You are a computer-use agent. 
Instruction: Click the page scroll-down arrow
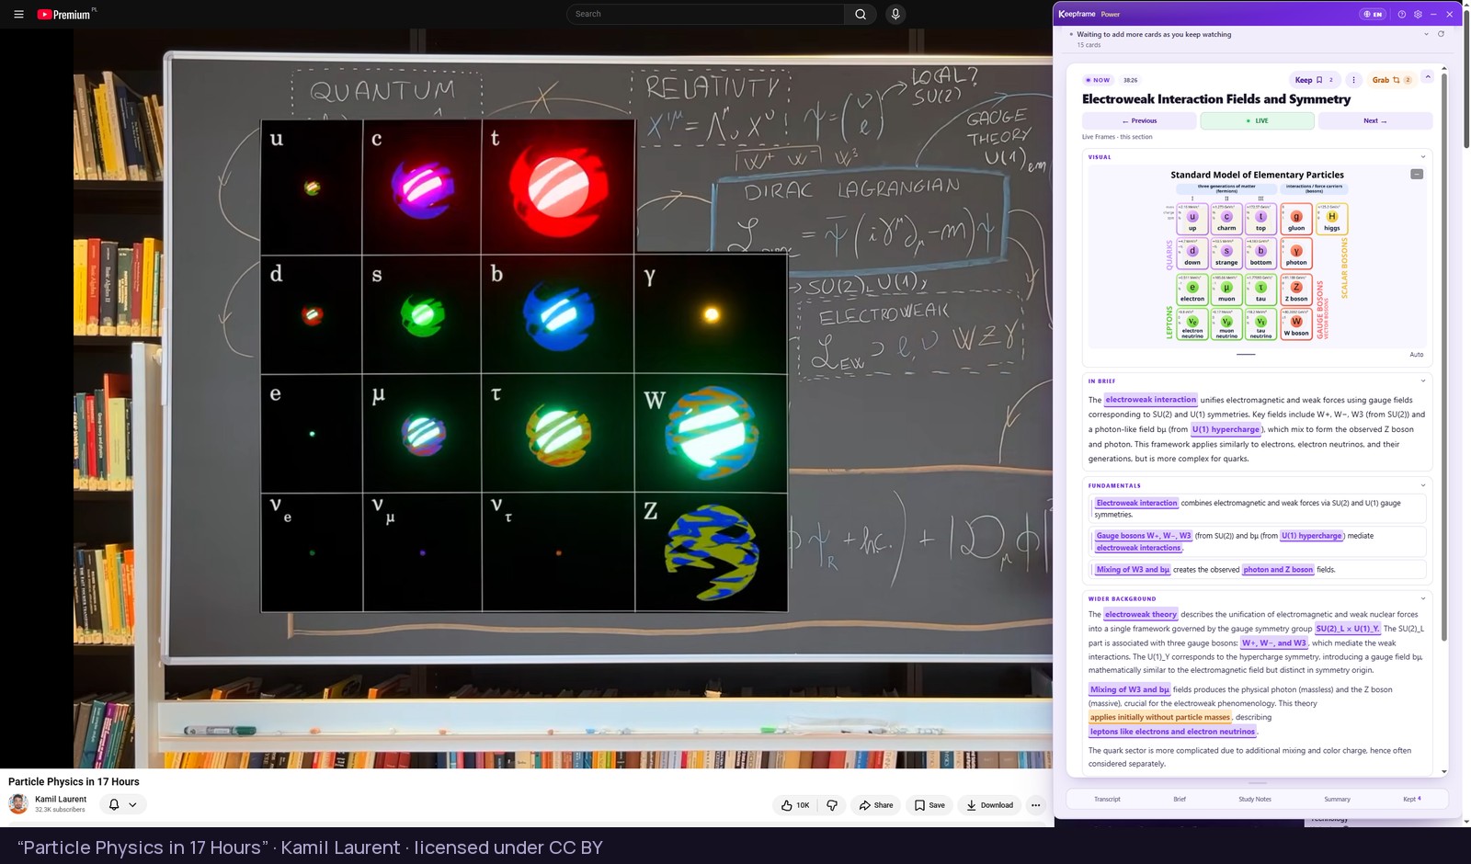[x=1466, y=822]
